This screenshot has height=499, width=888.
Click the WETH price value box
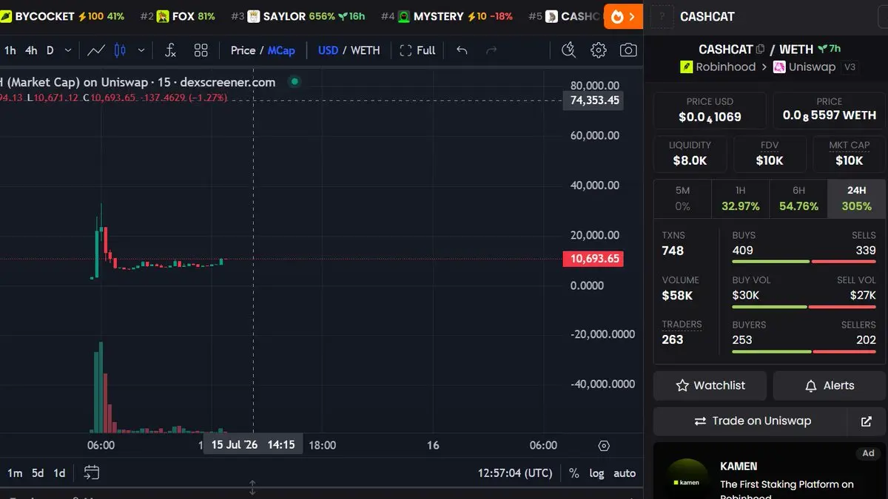click(x=829, y=110)
